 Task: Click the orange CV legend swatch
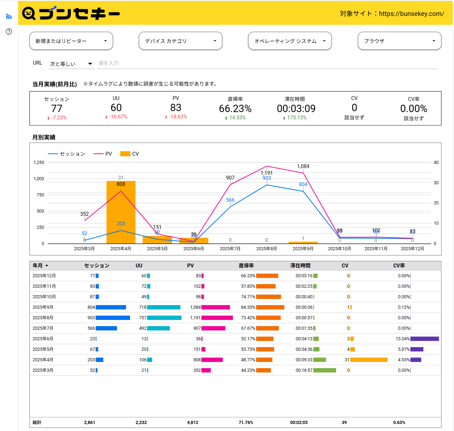pyautogui.click(x=125, y=154)
